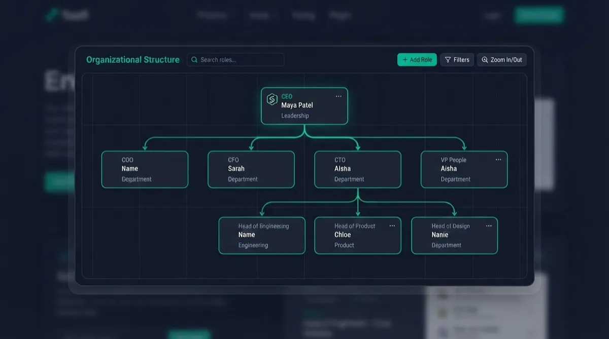Click the CTO title text
Viewport: 609px width, 339px height.
click(340, 160)
